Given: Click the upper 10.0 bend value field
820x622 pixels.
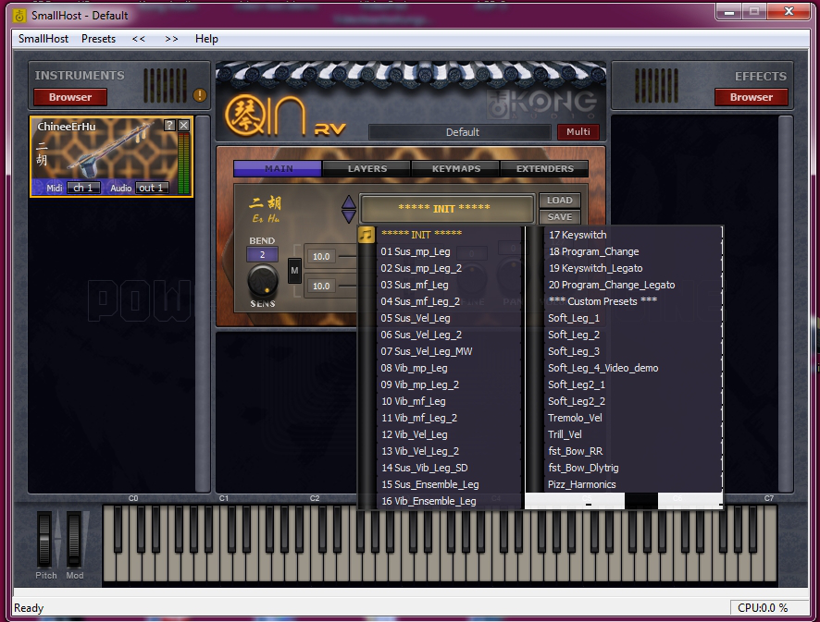Looking at the screenshot, I should 321,256.
